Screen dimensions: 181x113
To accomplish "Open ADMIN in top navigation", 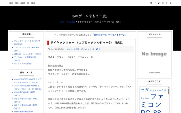I will click(33, 3).
